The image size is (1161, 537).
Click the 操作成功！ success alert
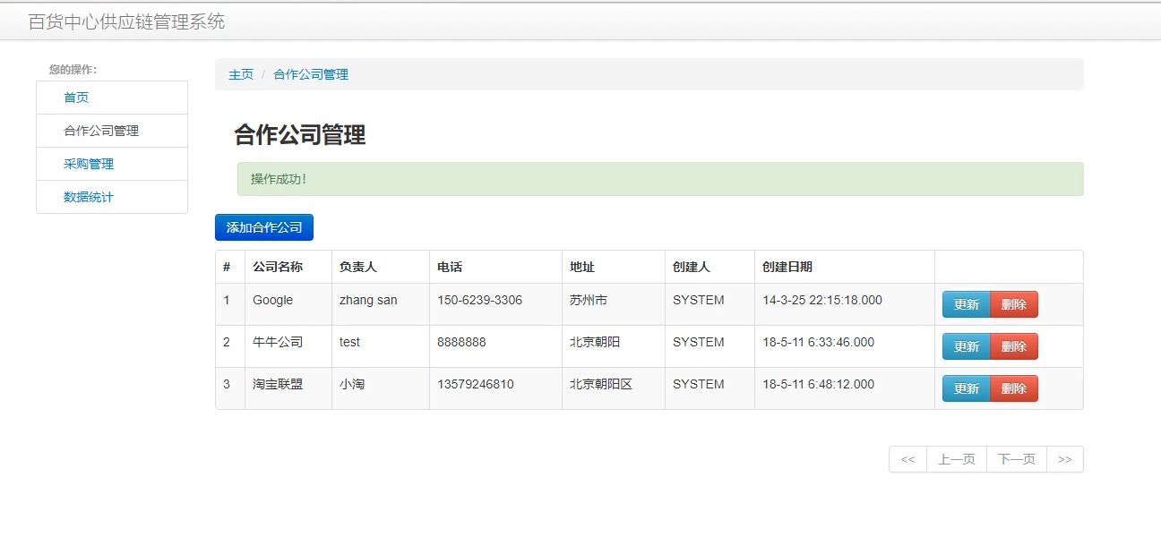[660, 179]
